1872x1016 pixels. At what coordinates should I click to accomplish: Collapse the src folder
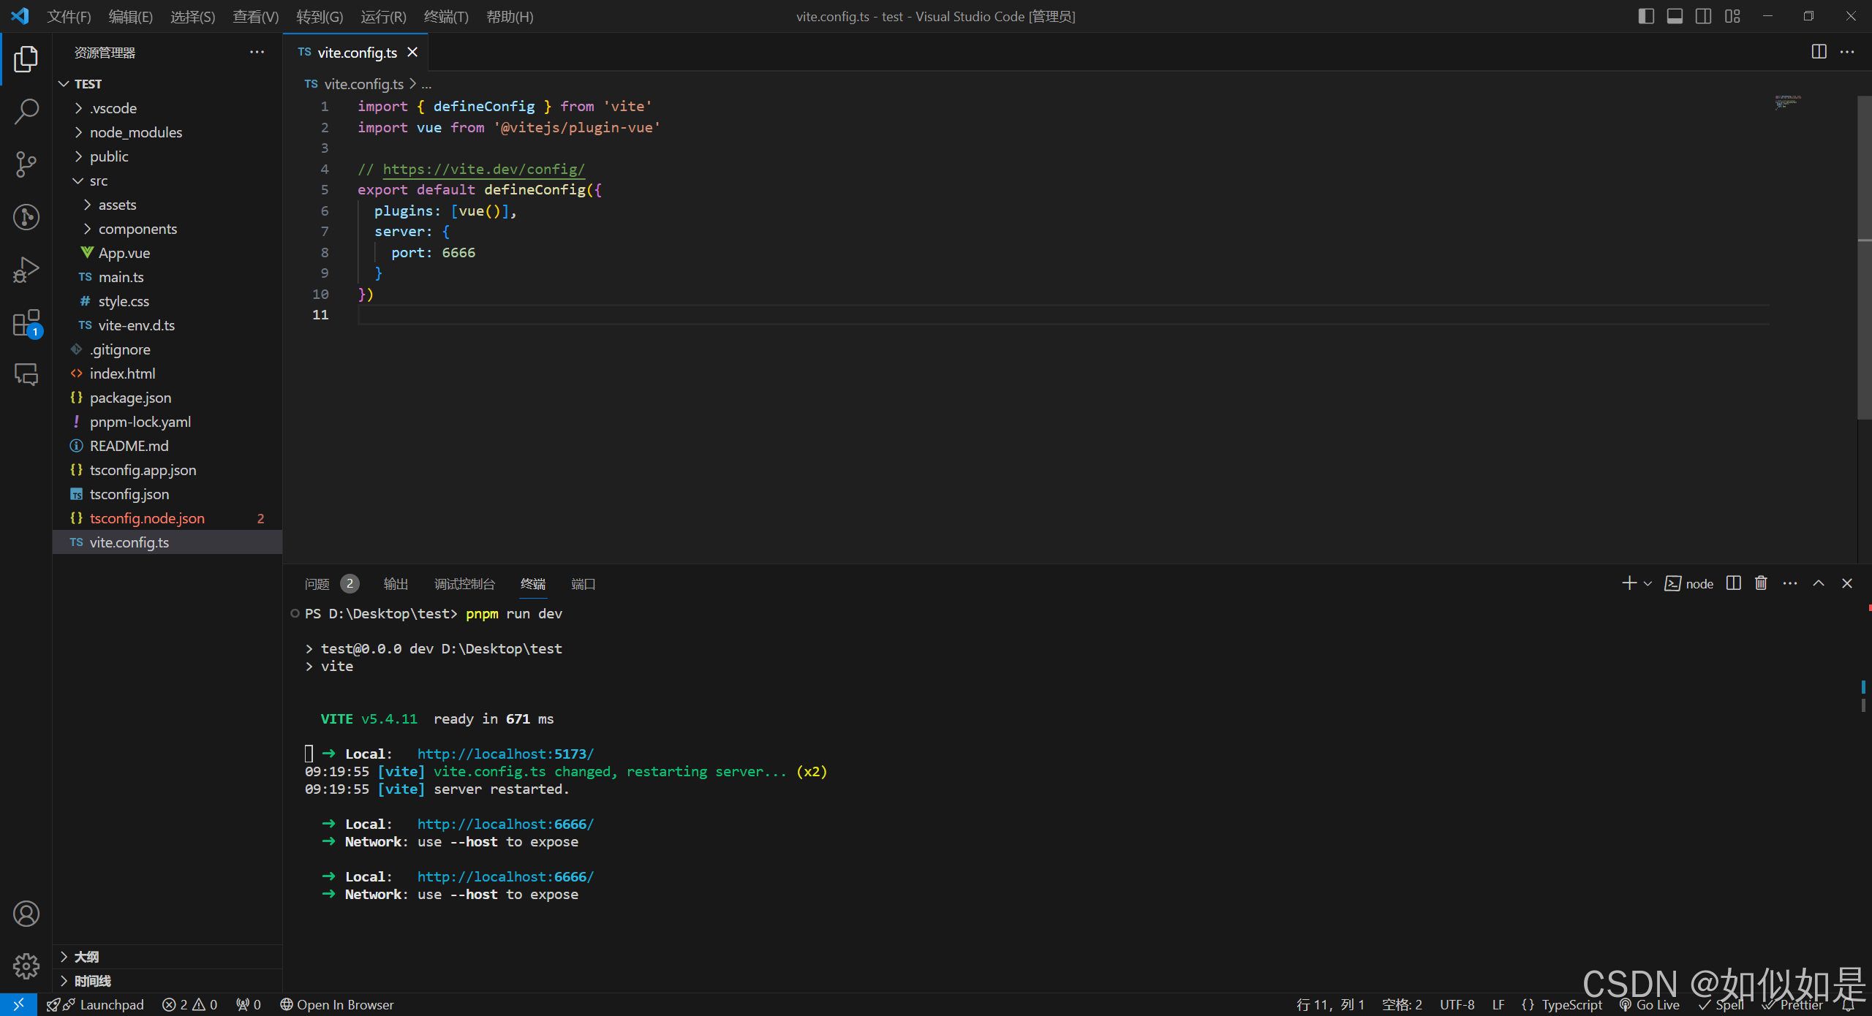[x=98, y=181]
